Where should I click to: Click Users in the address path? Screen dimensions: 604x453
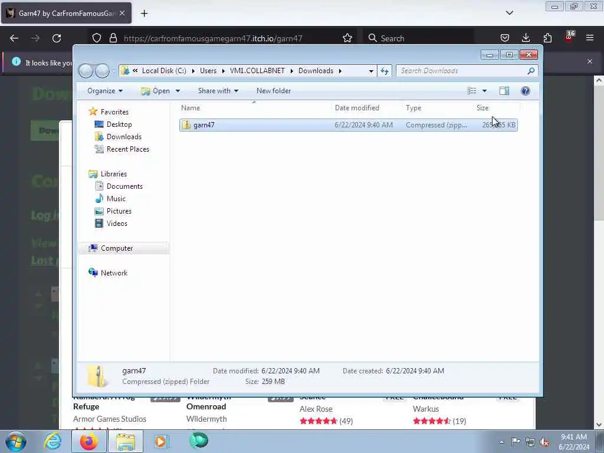(x=208, y=71)
